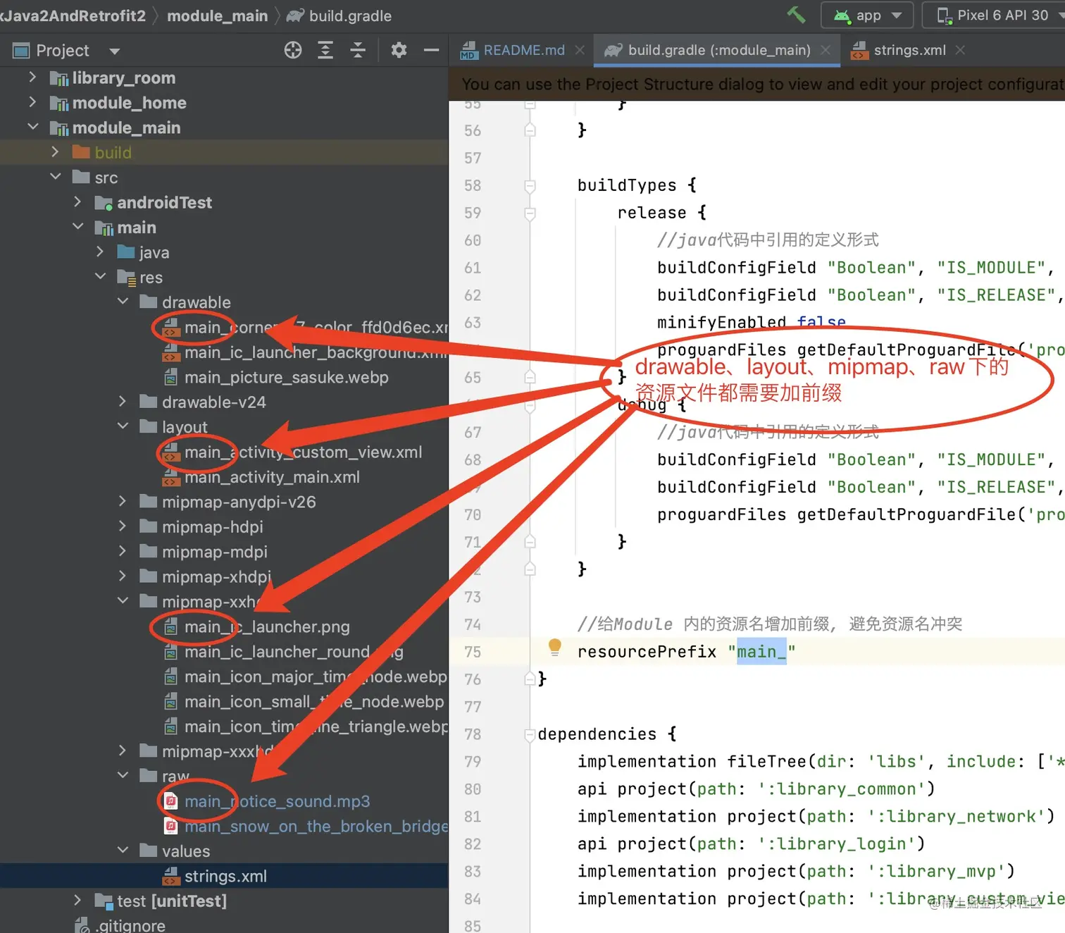The width and height of the screenshot is (1065, 933).
Task: Open Project panel gear options
Action: [399, 50]
